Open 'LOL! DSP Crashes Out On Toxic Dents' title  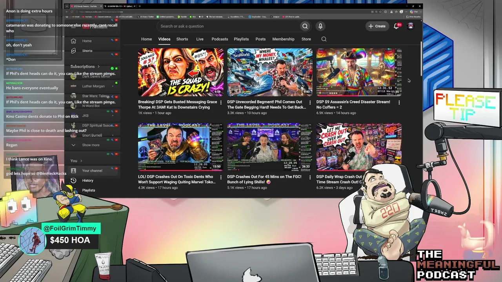(x=176, y=179)
